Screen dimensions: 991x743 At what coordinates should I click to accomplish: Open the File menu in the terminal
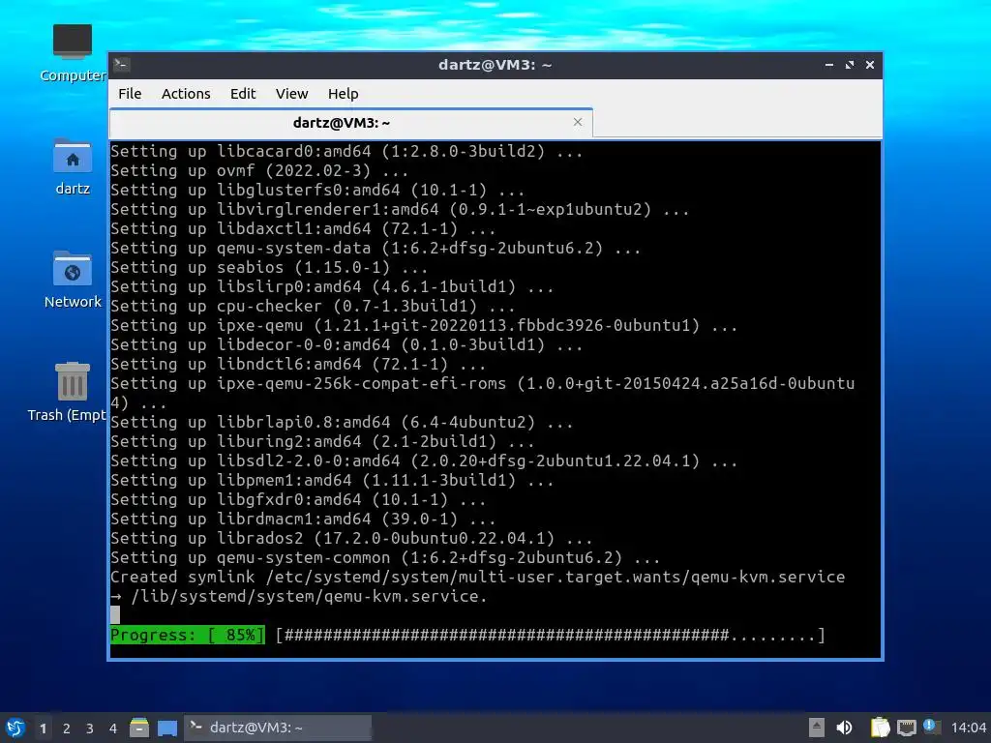pyautogui.click(x=130, y=94)
